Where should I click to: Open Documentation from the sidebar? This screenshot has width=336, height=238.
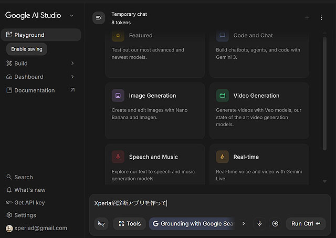35,90
